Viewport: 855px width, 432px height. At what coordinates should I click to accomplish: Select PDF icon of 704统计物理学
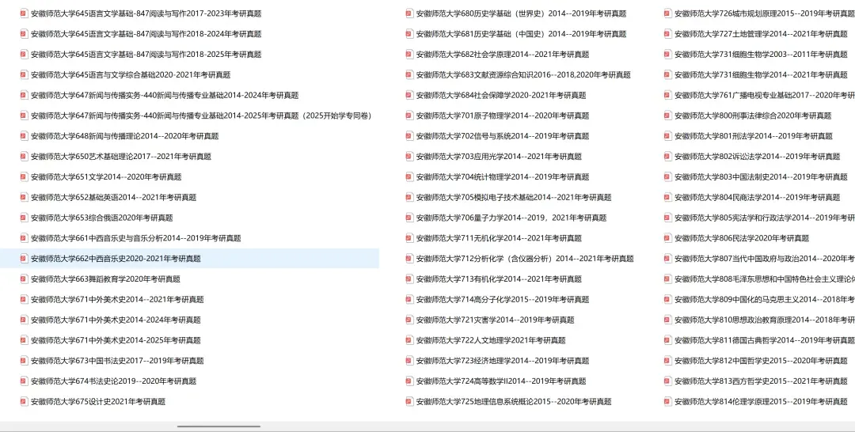[409, 176]
